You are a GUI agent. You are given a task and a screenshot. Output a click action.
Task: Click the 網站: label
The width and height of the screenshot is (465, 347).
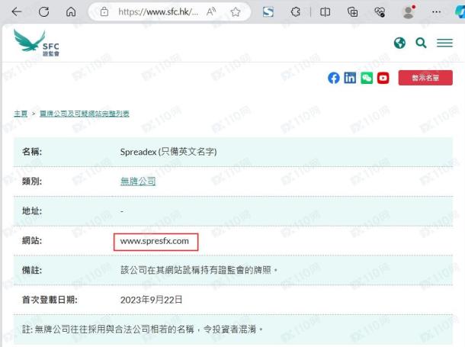(32, 240)
